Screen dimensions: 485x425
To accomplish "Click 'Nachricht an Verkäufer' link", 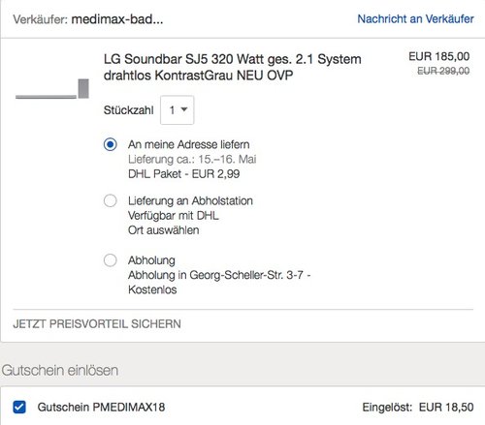I will (415, 19).
